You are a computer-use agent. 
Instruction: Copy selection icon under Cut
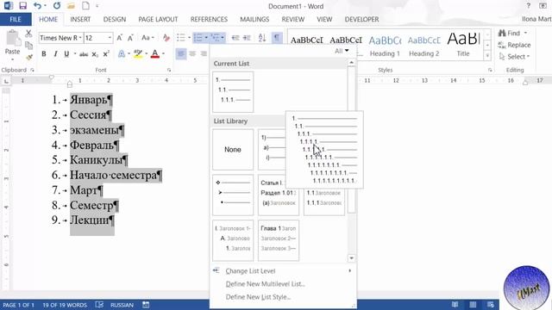point(28,45)
